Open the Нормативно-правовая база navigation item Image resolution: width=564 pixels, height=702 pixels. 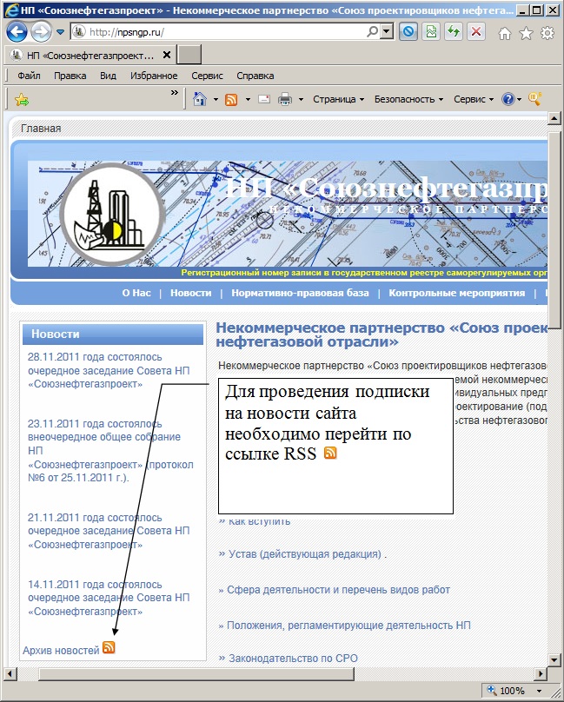click(x=300, y=293)
